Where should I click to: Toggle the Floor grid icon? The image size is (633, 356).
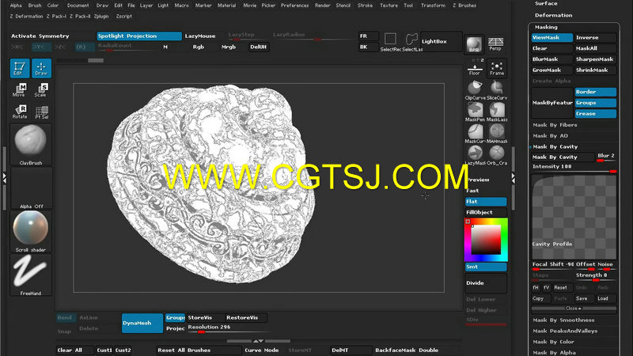point(475,69)
